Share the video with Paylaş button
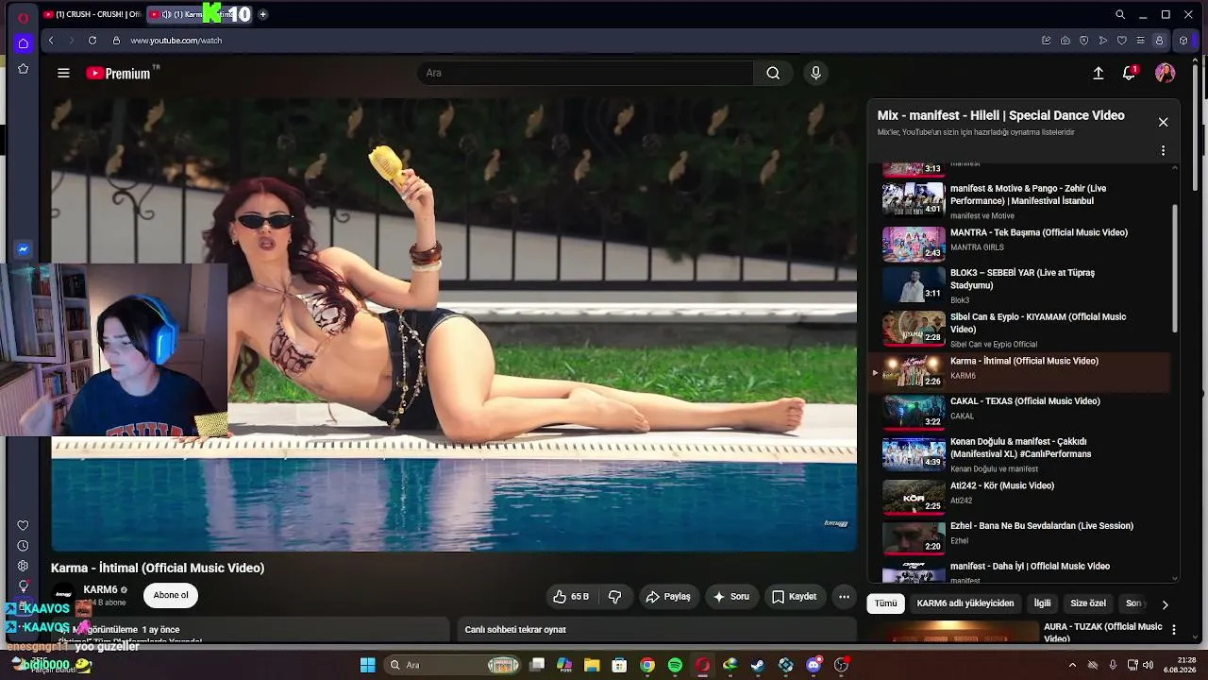Image resolution: width=1208 pixels, height=680 pixels. pyautogui.click(x=667, y=596)
